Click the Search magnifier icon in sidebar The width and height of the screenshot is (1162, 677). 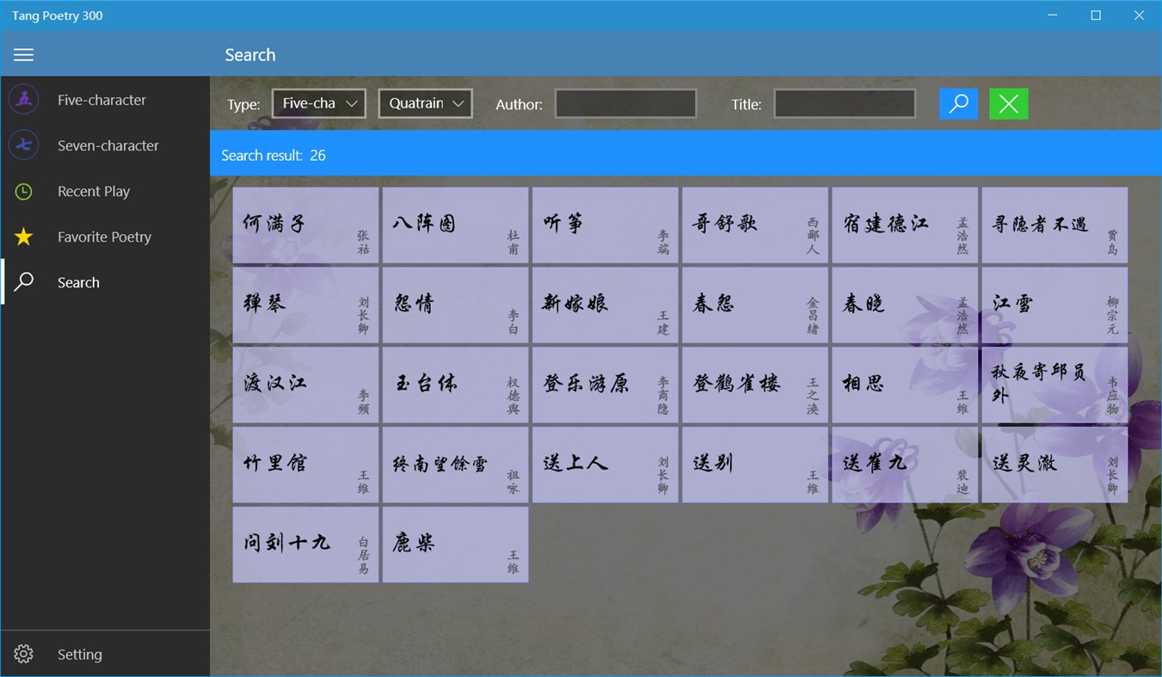(x=23, y=281)
